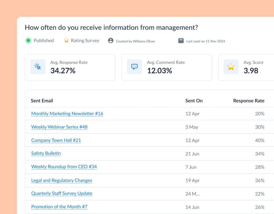Click the green Published status dot
274x214 pixels.
click(28, 40)
